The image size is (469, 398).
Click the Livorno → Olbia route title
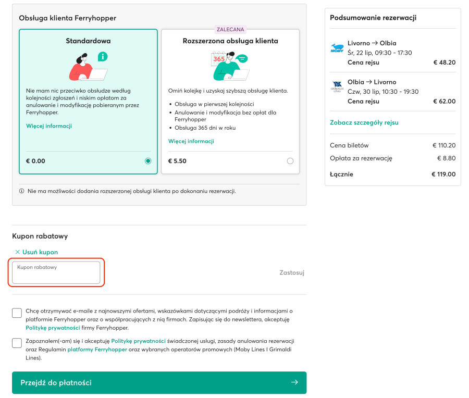point(372,43)
